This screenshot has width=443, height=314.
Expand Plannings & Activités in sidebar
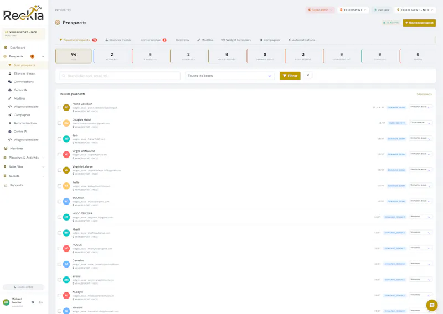tap(24, 158)
